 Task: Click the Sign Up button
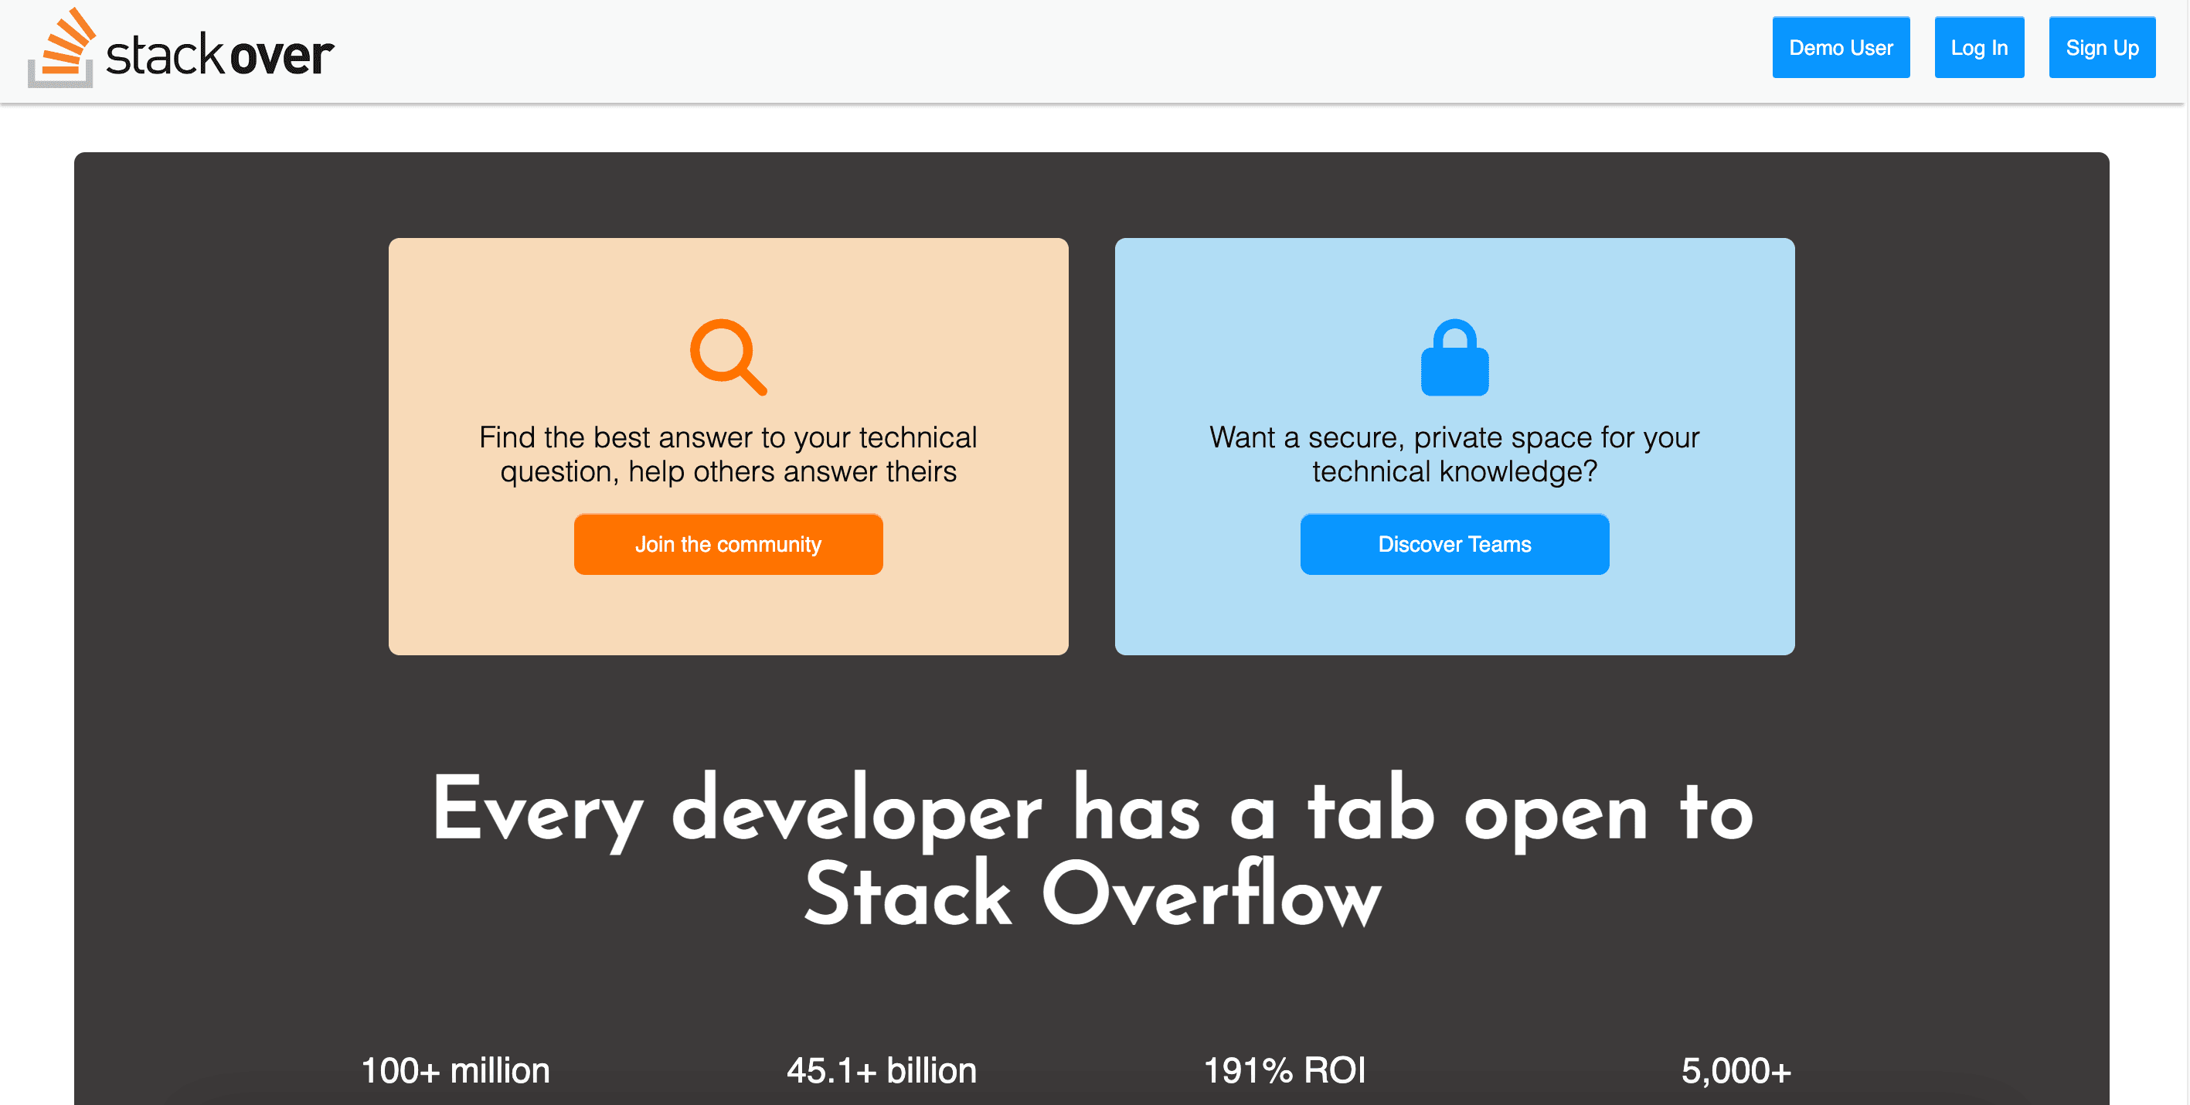tap(2102, 48)
